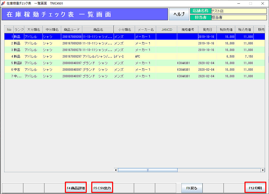Viewport: 269px width, 194px height.
Task: Click the horizontal scrollbar thumb
Action: pos(148,170)
